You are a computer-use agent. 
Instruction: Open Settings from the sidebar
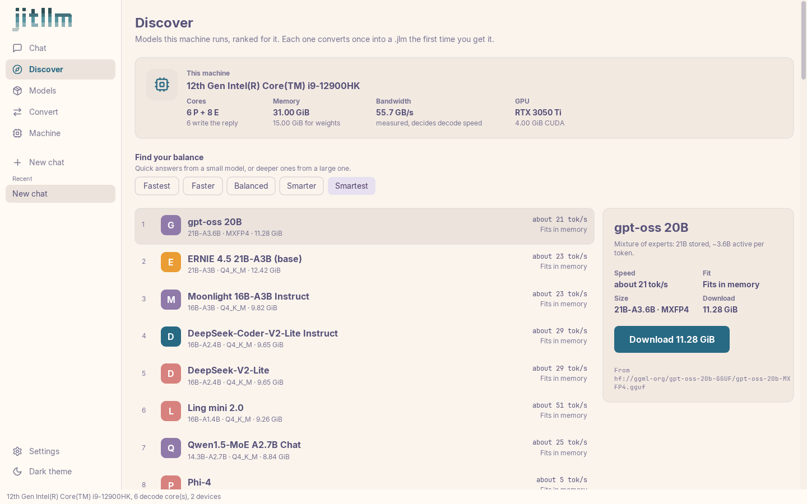click(61, 451)
